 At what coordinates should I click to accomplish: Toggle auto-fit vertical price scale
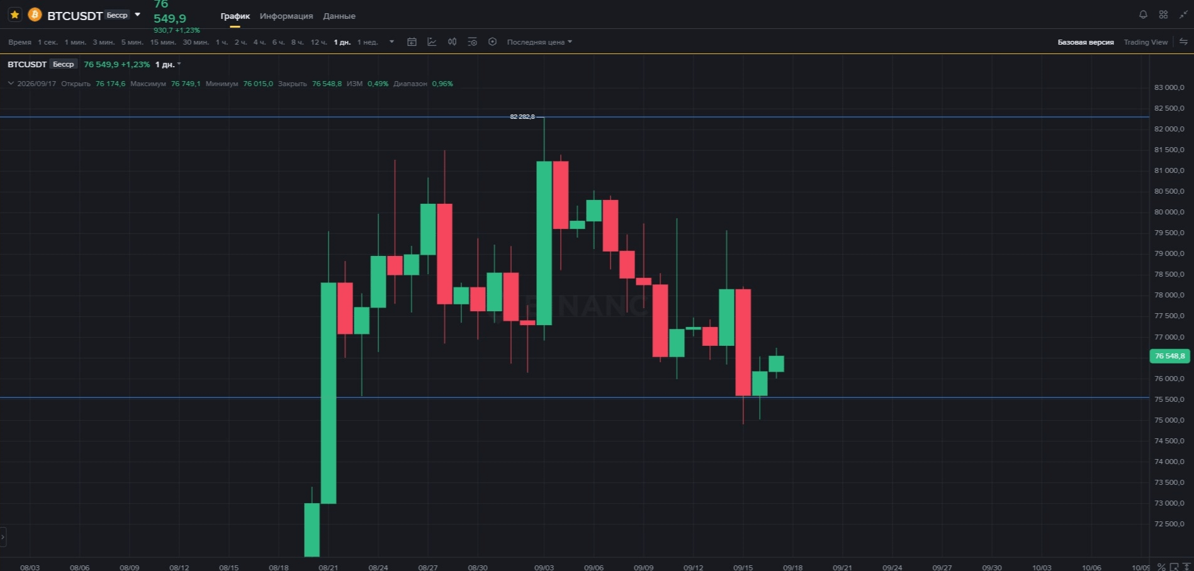pyautogui.click(x=1187, y=567)
